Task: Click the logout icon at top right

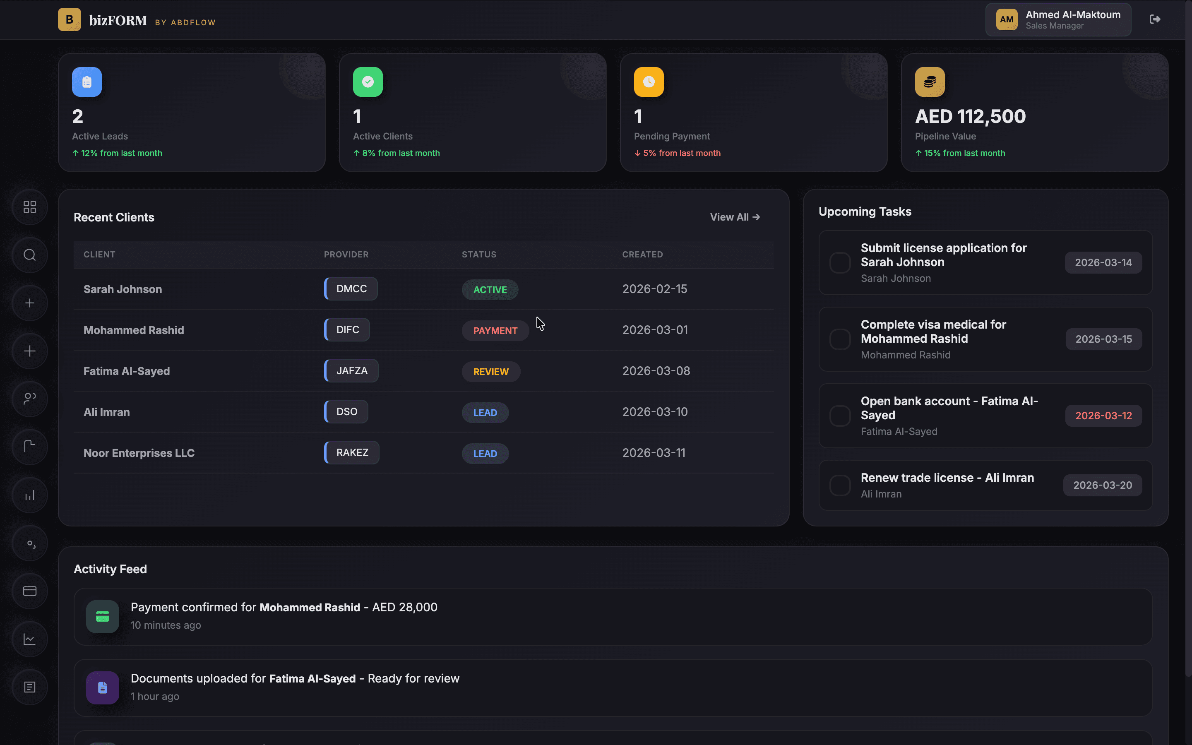Action: point(1155,19)
